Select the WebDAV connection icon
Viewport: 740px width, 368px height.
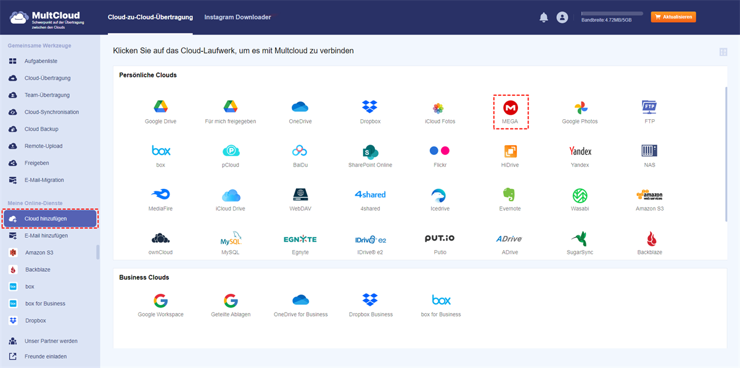tap(300, 194)
